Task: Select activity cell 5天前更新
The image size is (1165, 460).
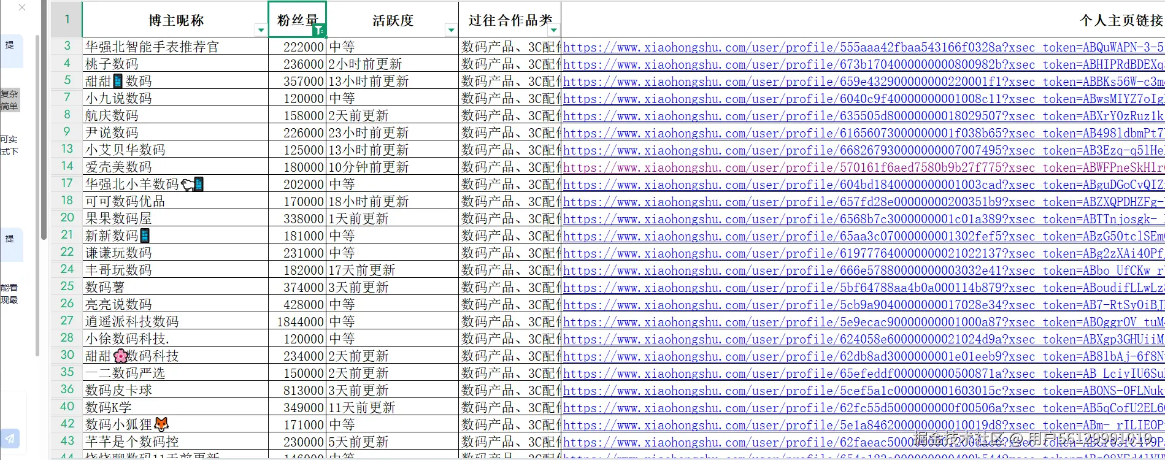Action: tap(393, 442)
